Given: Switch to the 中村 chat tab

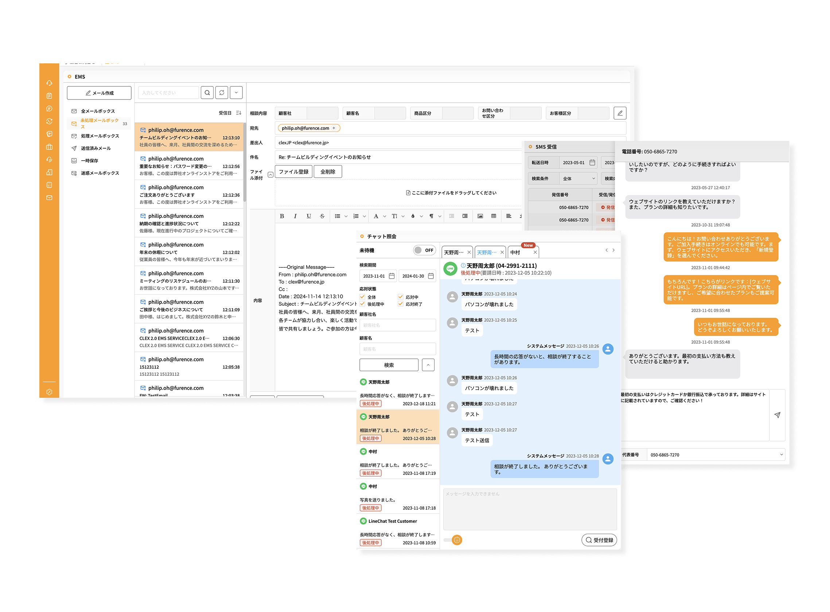Looking at the screenshot, I should (x=516, y=252).
